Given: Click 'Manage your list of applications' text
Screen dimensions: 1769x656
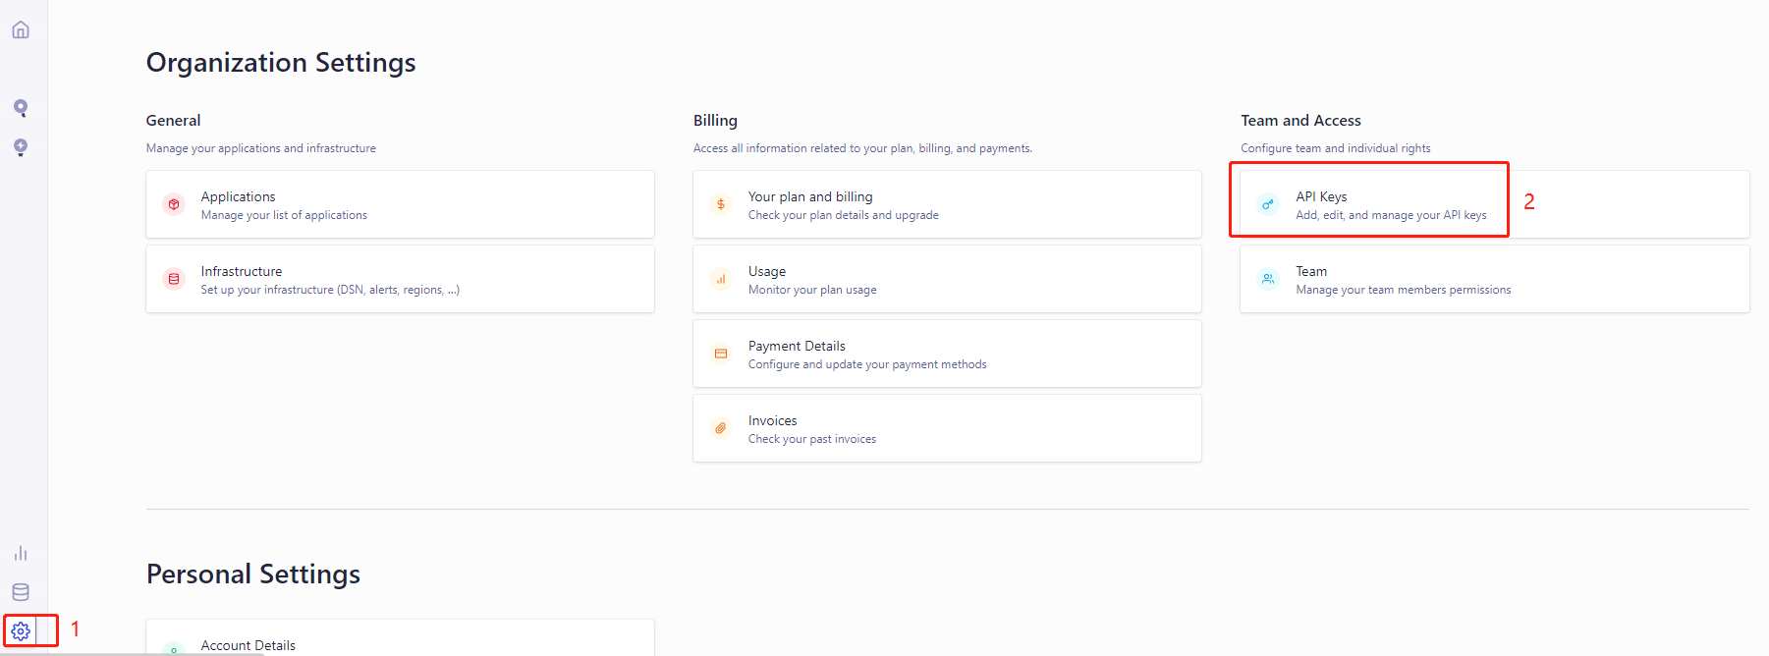Looking at the screenshot, I should pos(284,215).
